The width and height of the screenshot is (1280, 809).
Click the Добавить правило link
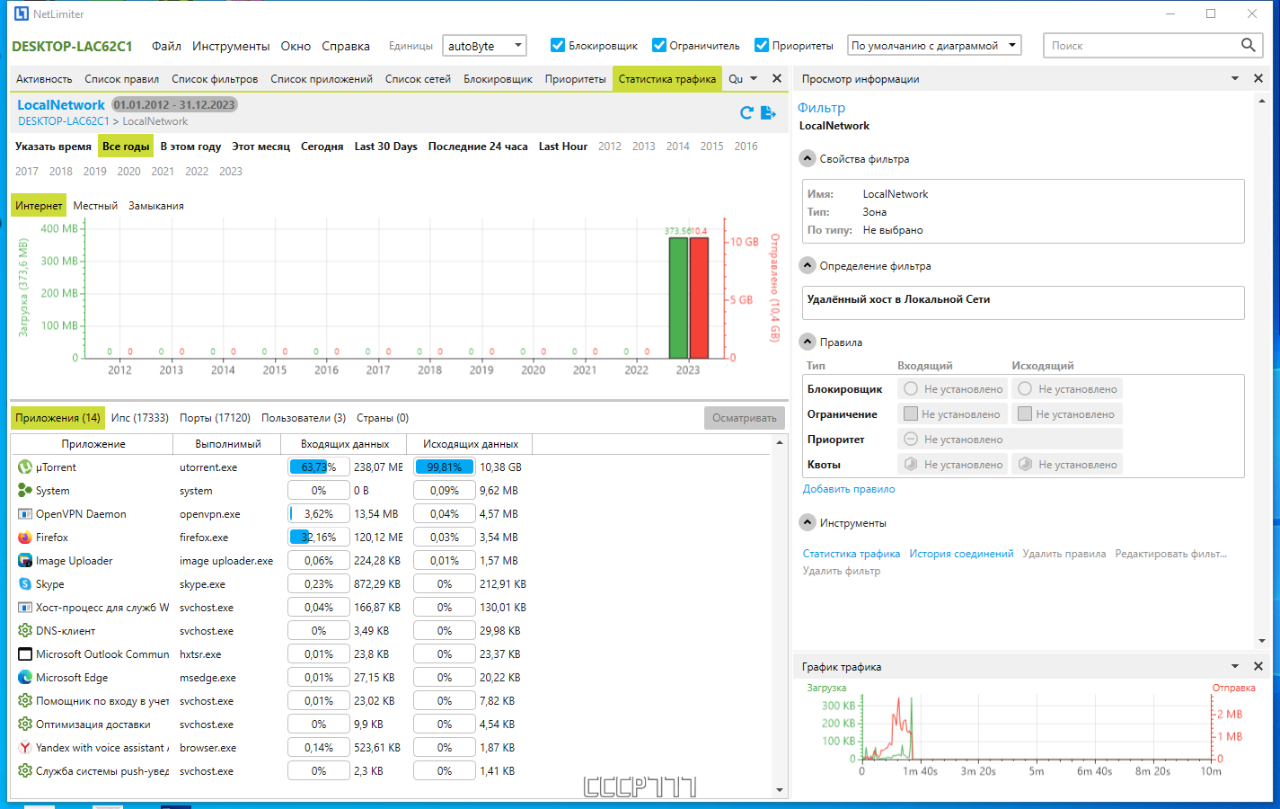[849, 489]
